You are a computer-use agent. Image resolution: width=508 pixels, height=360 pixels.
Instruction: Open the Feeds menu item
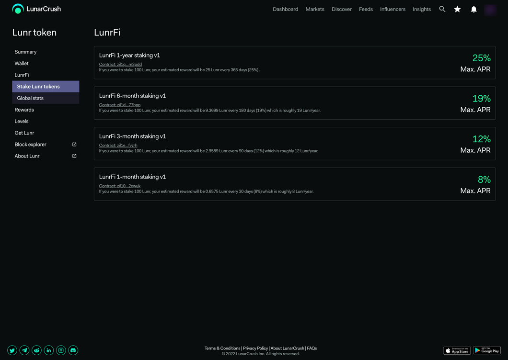366,9
